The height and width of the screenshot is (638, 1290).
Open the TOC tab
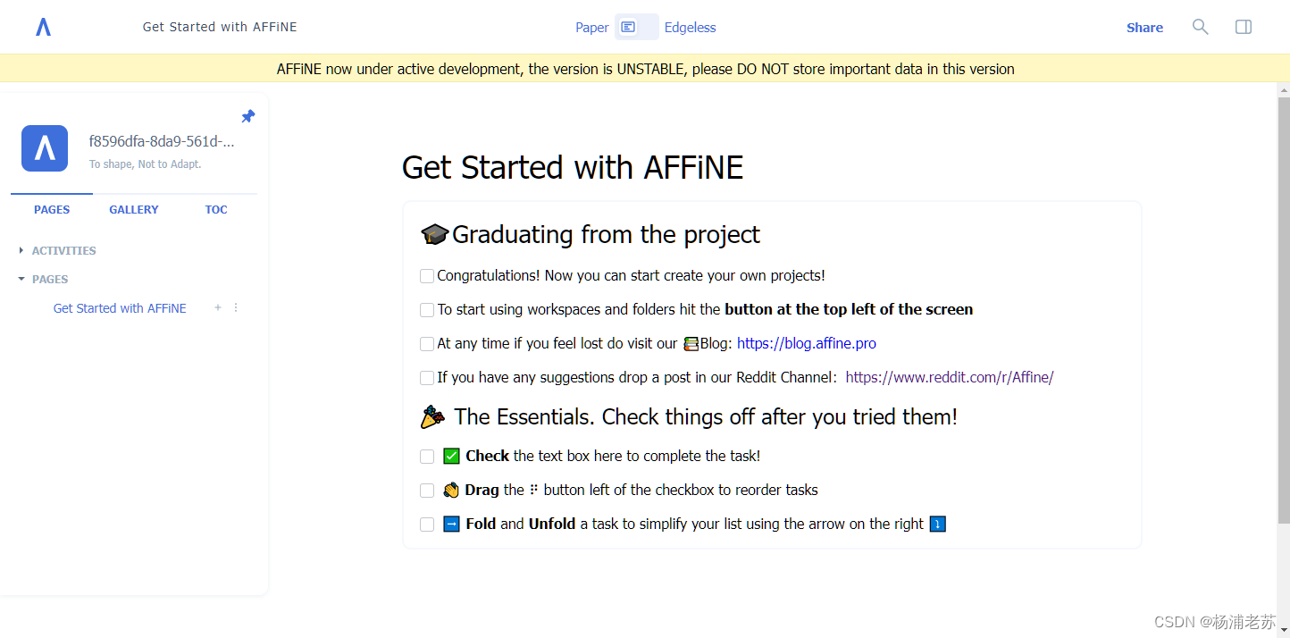216,210
